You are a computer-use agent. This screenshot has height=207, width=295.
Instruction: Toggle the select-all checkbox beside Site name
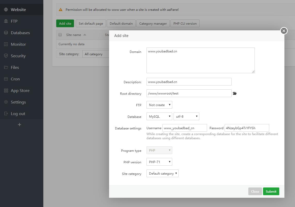click(x=60, y=35)
